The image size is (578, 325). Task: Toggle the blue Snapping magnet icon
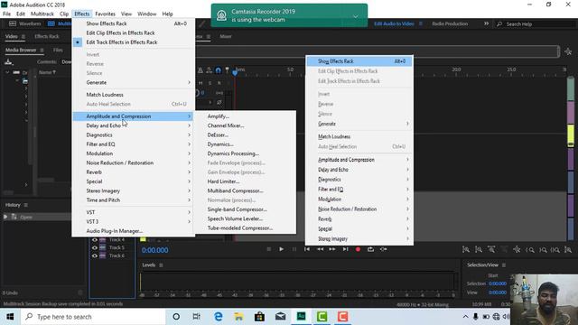(x=219, y=70)
